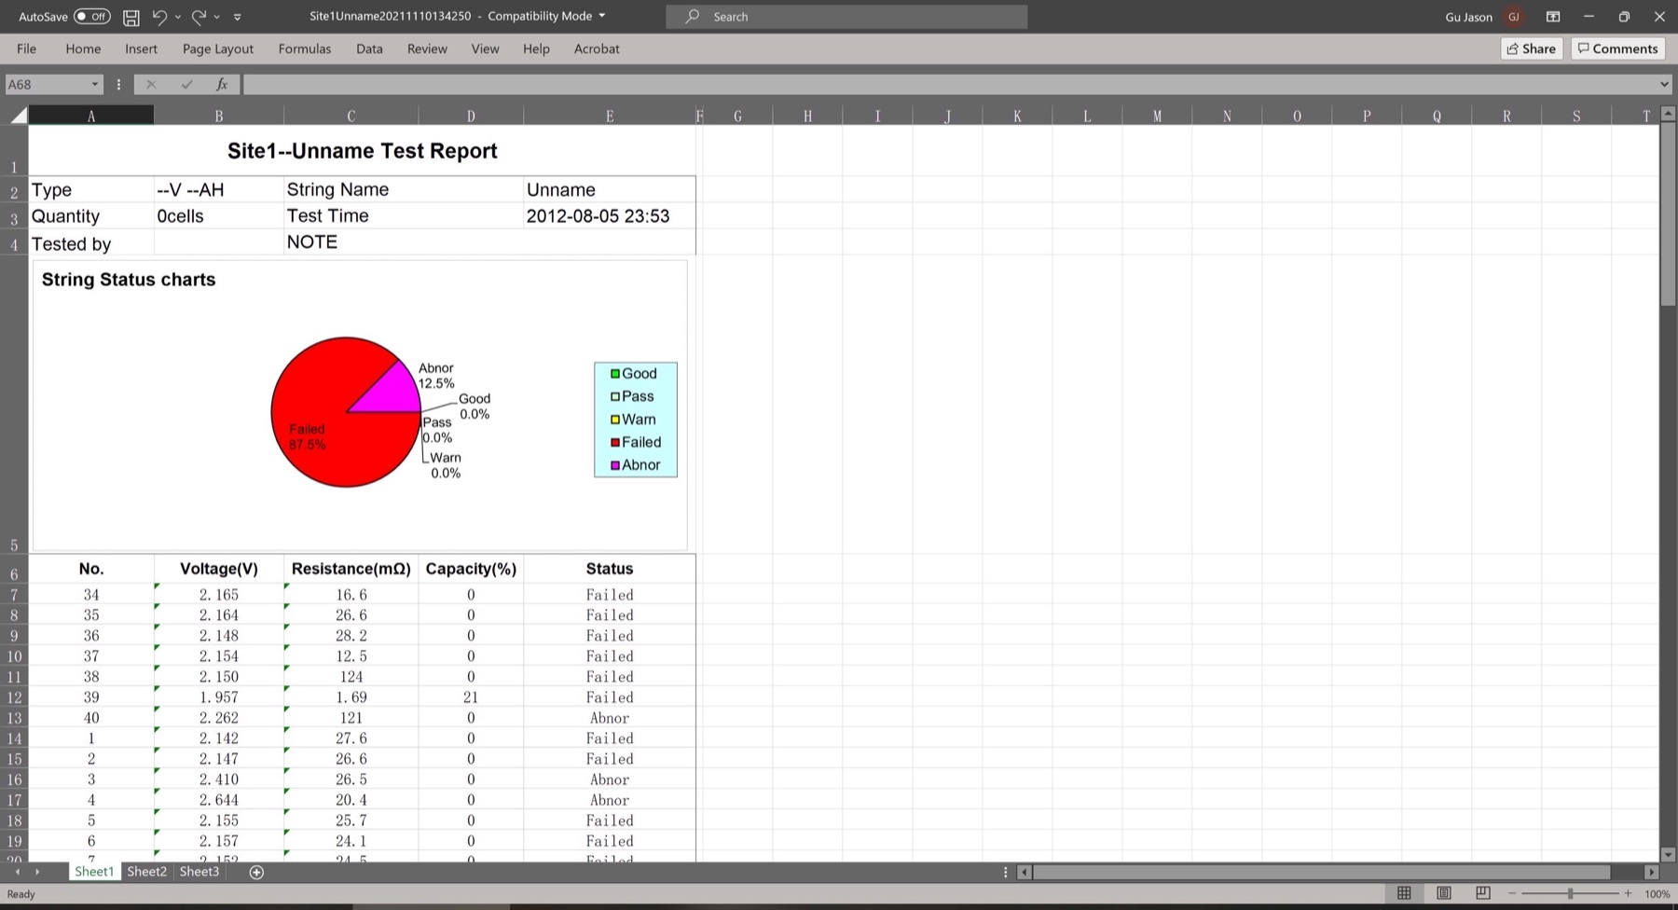The image size is (1678, 910).
Task: Switch to Page Layout view in status bar
Action: coord(1444,892)
